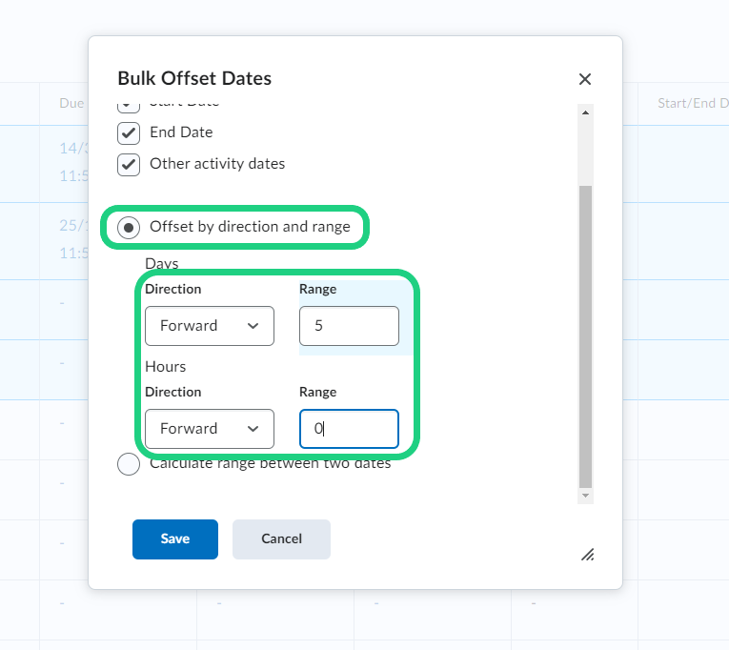Focus the Days Range input field
This screenshot has width=729, height=650.
[349, 326]
